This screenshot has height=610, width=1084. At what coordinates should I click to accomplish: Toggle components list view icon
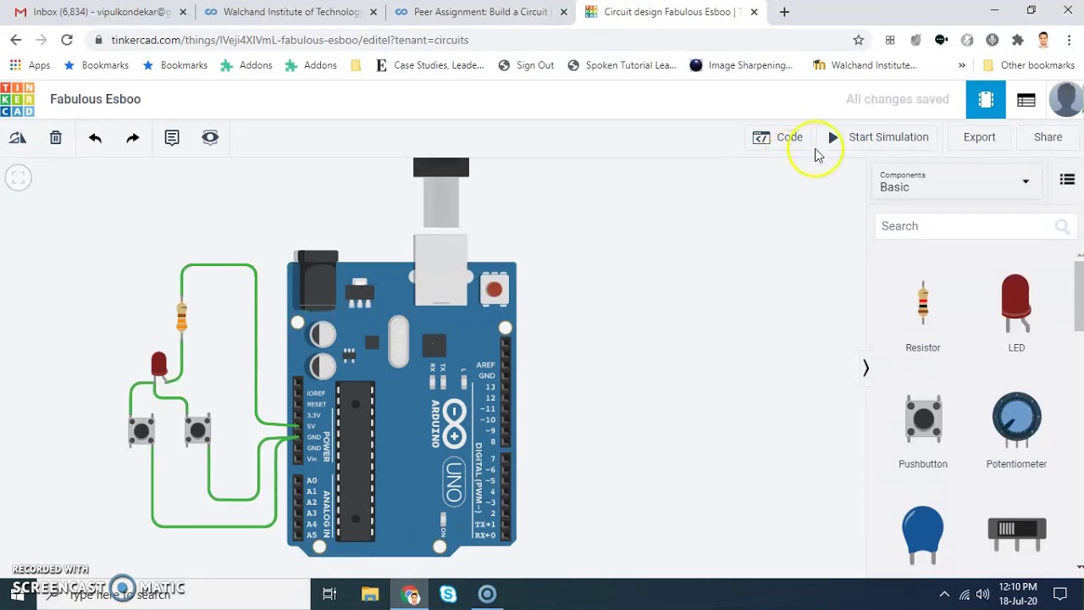pyautogui.click(x=1067, y=180)
